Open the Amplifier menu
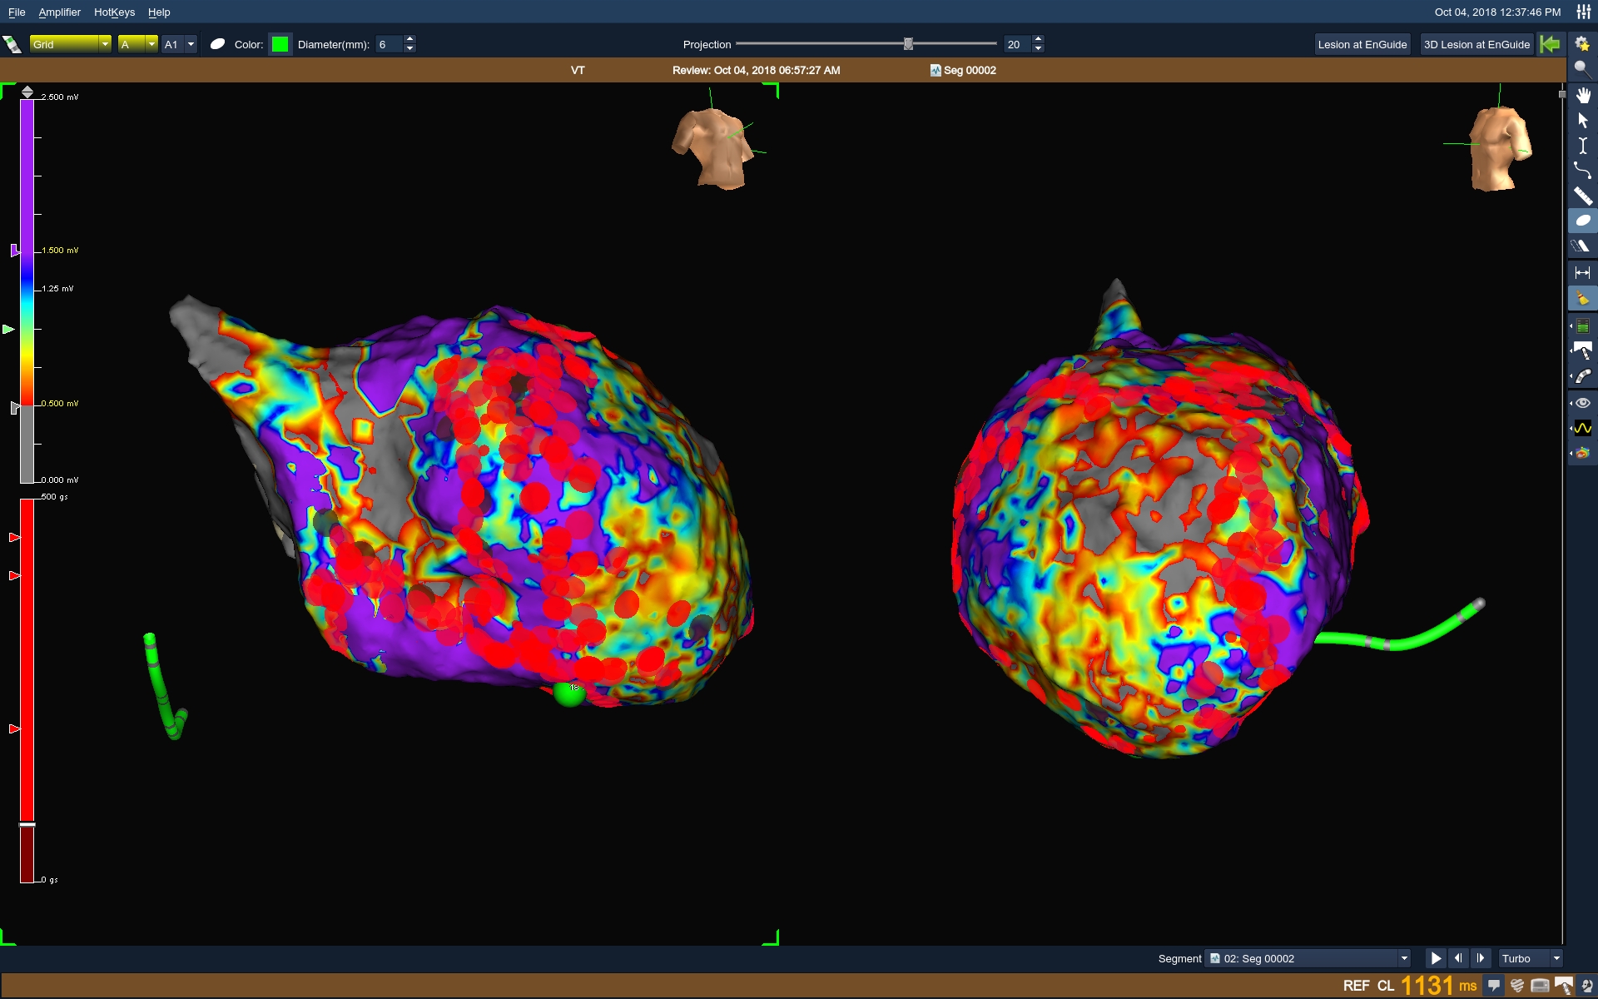 coord(59,12)
